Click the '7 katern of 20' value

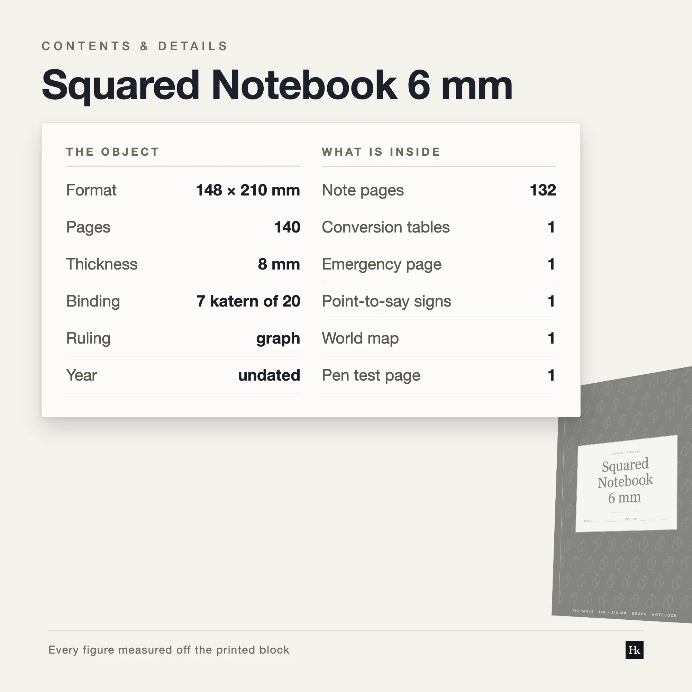[248, 301]
